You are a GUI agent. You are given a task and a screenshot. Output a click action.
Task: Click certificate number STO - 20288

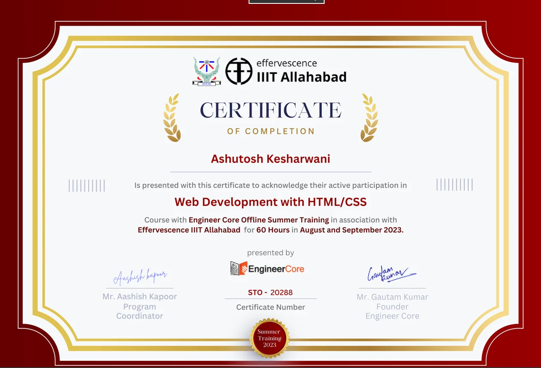tap(270, 293)
